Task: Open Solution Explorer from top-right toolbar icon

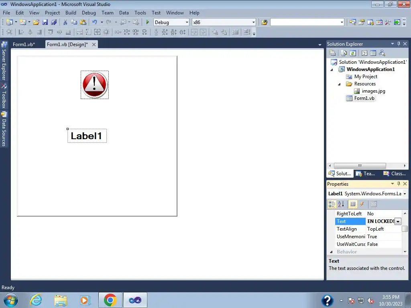Action: click(x=353, y=22)
